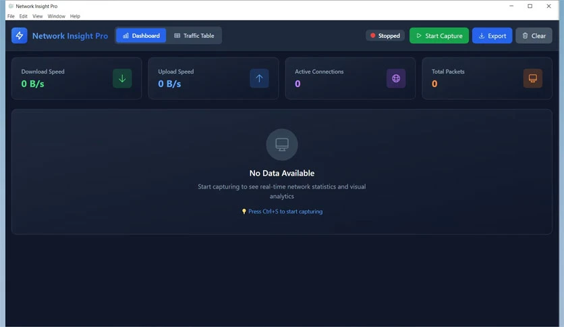Click the Network Insight Pro header title
Image resolution: width=564 pixels, height=327 pixels.
[x=70, y=36]
